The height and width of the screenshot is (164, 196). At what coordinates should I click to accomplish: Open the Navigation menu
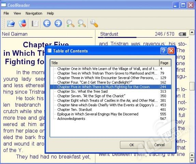34,13
